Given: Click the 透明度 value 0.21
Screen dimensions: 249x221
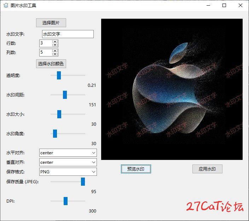Looking at the screenshot, I should (92, 85).
